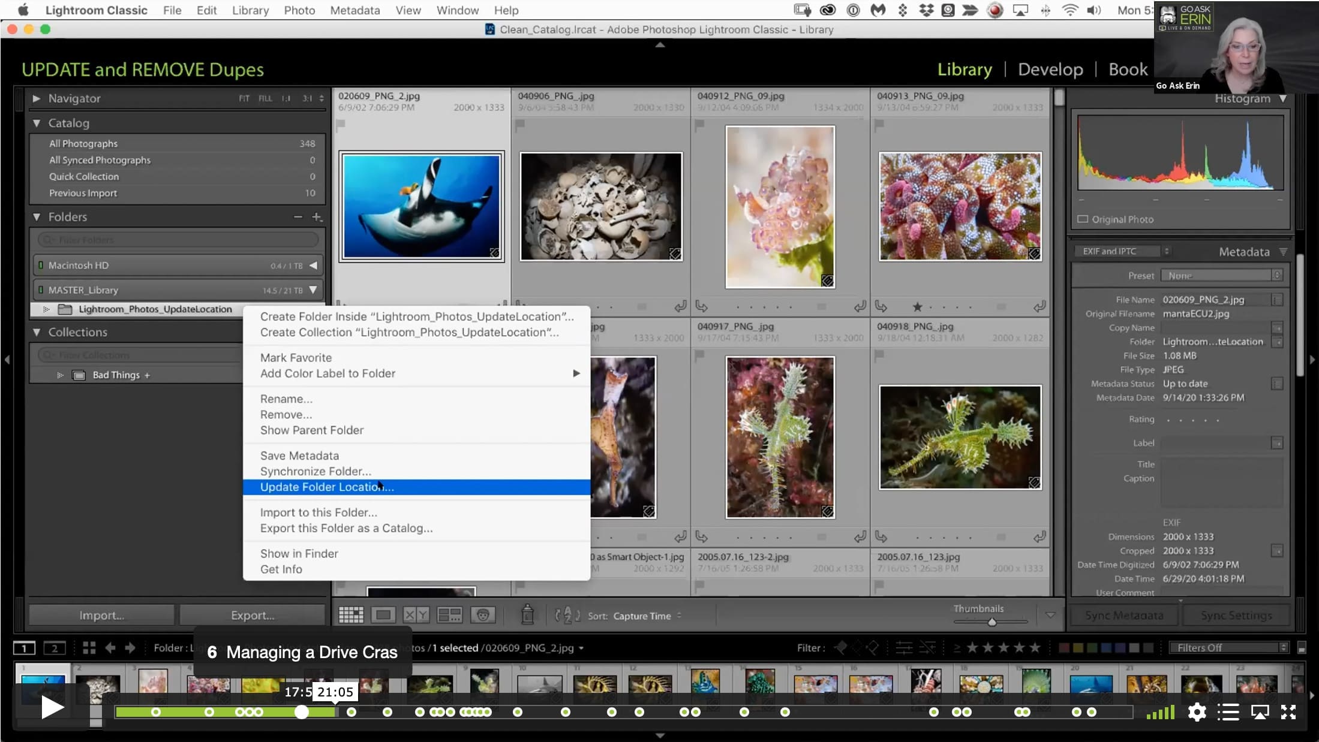Toggle the flag on 040906_PNG_.jpg
The image size is (1319, 742).
click(520, 125)
